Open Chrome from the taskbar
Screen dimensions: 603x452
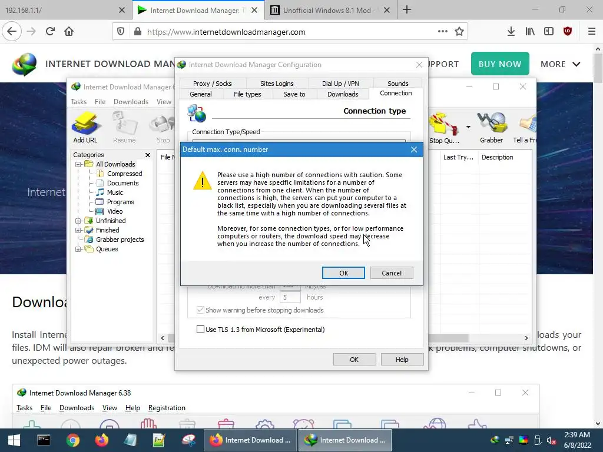point(72,440)
